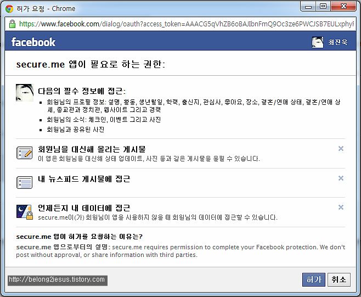Click heading '내 뉴스피드 게시물에 접근'

[84, 179]
